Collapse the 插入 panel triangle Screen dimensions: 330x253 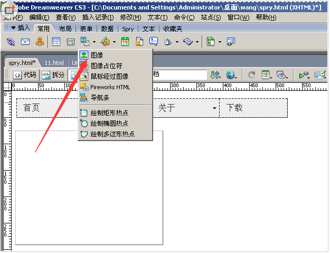pos(13,28)
